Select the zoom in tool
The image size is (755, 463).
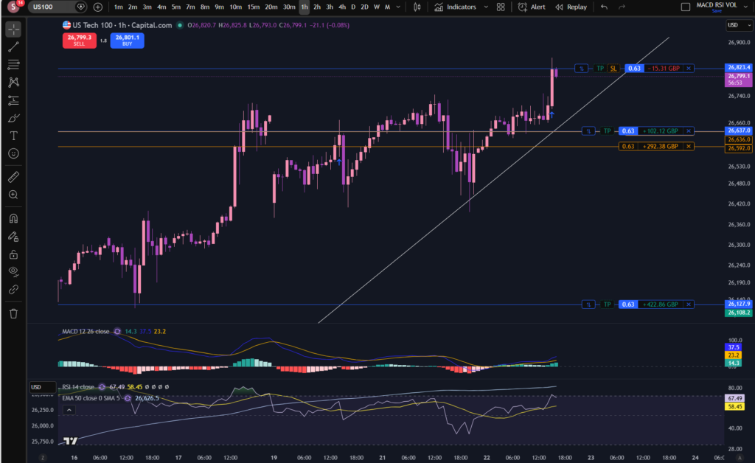coord(13,195)
